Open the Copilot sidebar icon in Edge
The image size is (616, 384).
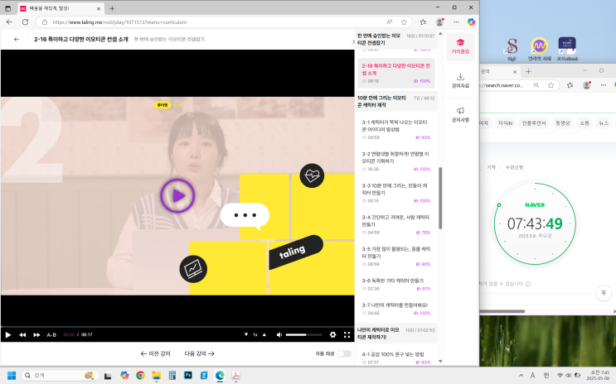coord(471,22)
